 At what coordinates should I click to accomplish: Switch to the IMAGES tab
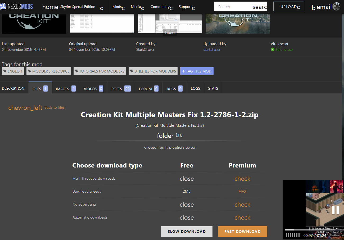[x=66, y=89]
